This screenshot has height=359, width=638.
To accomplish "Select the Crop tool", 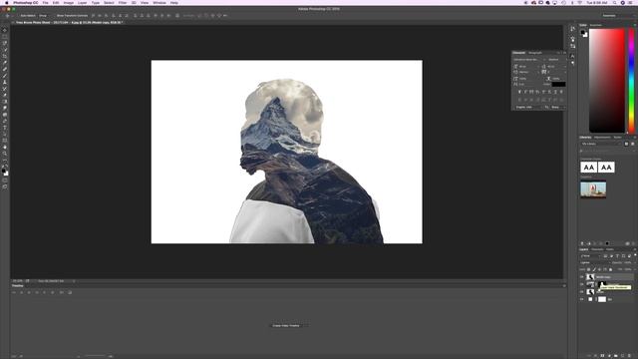I will [x=5, y=56].
